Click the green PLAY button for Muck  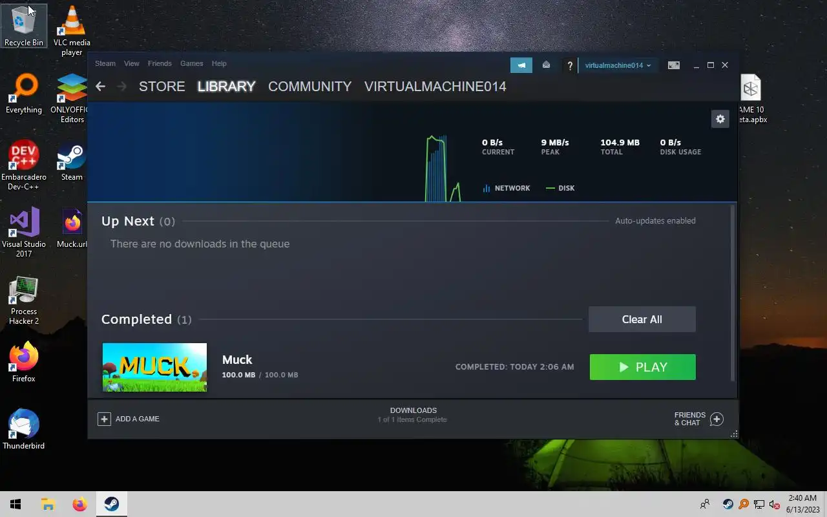click(x=643, y=367)
